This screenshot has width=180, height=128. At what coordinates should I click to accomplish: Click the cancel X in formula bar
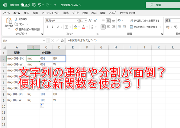click(x=53, y=41)
